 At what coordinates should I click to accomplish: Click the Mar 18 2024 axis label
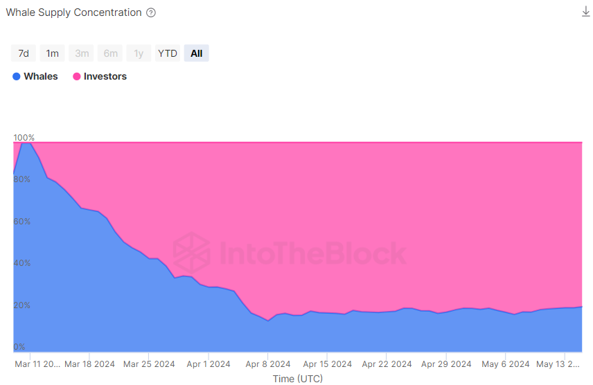pyautogui.click(x=90, y=364)
